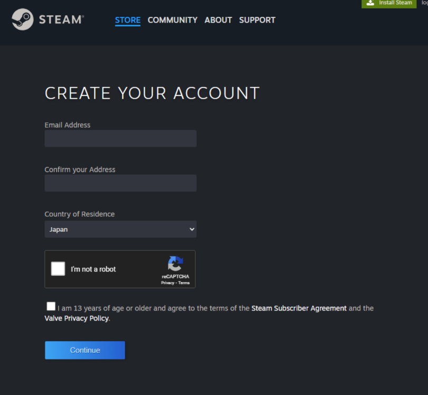Click the Email Address label
This screenshot has width=428, height=395.
pos(68,125)
